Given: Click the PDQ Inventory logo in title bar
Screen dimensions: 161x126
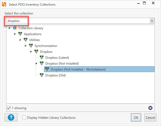Looking at the screenshot, I should click(x=4, y=4).
